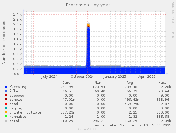
Task: Click uninterruptible average value 2.25
Action: [x=133, y=112]
